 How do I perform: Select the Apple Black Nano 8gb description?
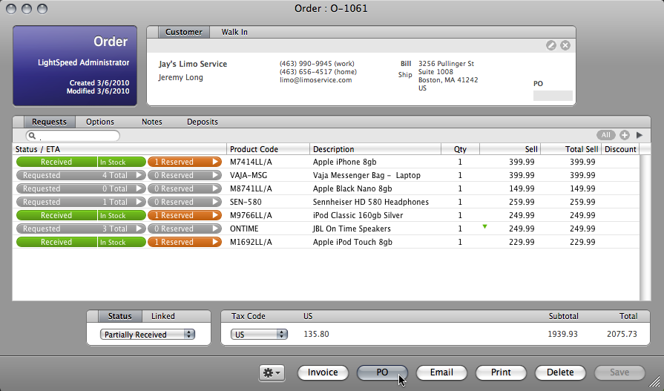(x=352, y=188)
